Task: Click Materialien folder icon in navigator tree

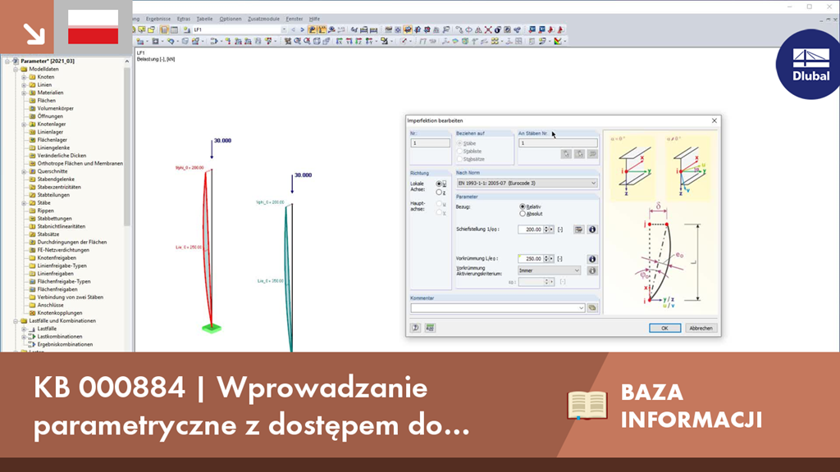Action: click(32, 93)
